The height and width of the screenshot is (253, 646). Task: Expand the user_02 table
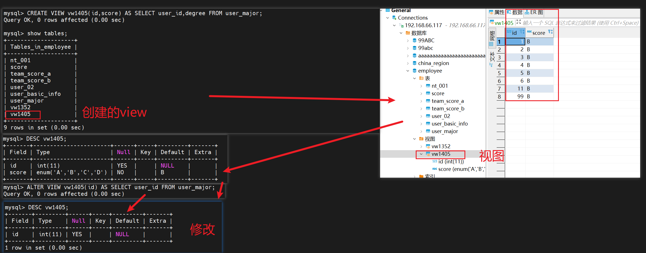point(421,116)
